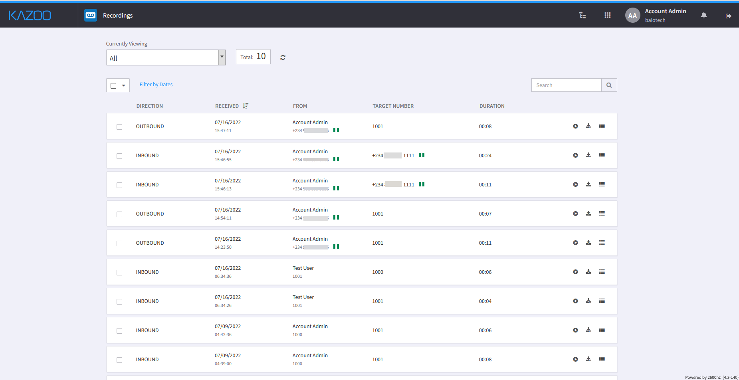The width and height of the screenshot is (739, 380).
Task: Click the search magnifier button
Action: tap(609, 85)
